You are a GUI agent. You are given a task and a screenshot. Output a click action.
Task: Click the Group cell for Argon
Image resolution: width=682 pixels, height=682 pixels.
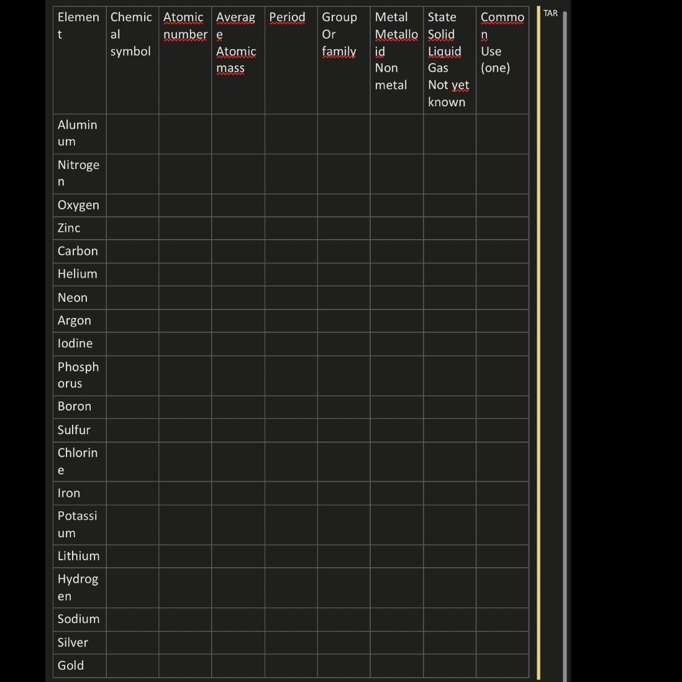tap(343, 321)
